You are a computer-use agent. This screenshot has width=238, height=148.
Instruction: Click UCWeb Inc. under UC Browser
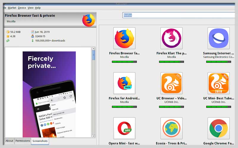[172, 102]
